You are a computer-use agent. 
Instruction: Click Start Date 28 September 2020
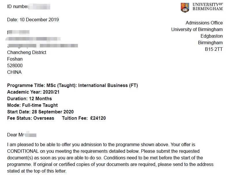[x=40, y=112]
